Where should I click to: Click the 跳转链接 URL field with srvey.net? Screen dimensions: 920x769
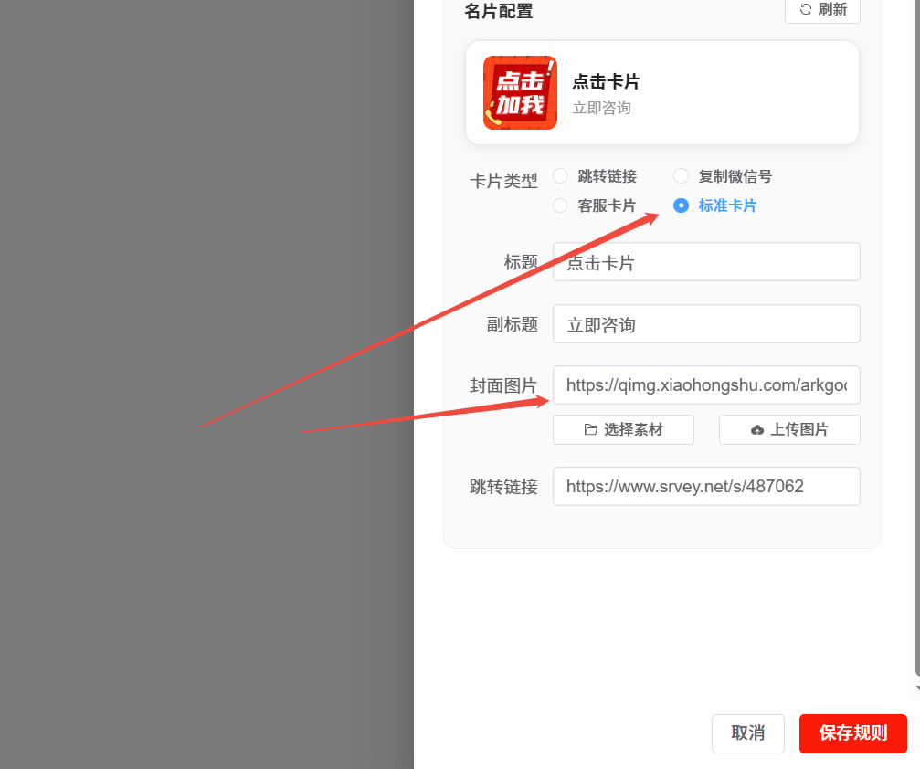point(706,486)
